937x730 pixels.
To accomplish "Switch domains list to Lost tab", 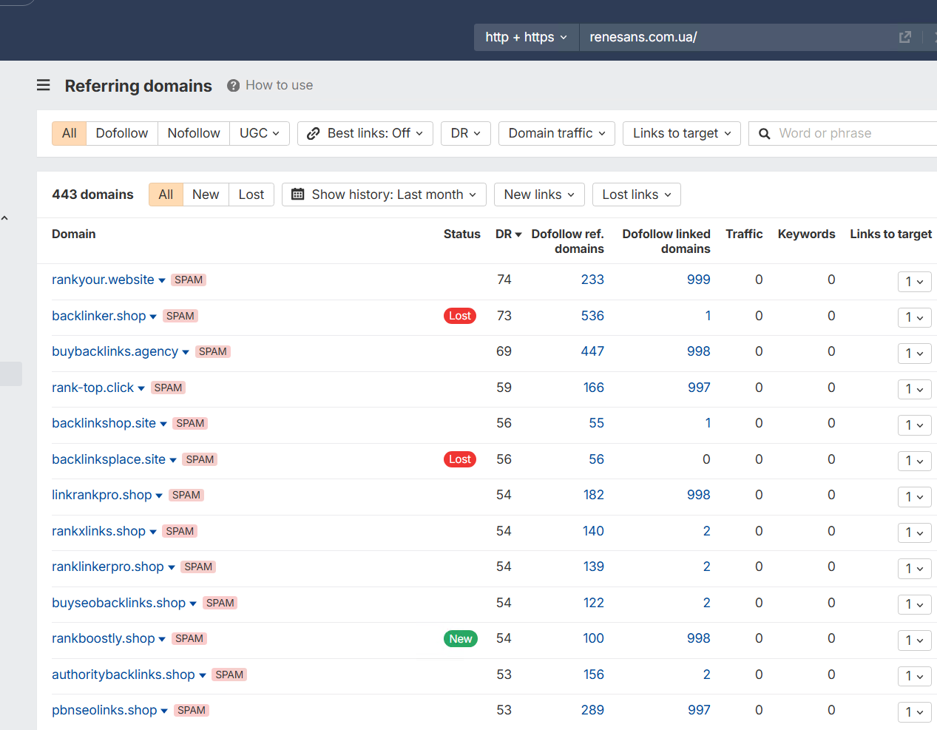I will (251, 195).
